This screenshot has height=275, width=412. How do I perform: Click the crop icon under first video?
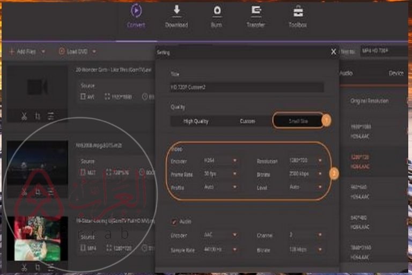[x=38, y=116]
